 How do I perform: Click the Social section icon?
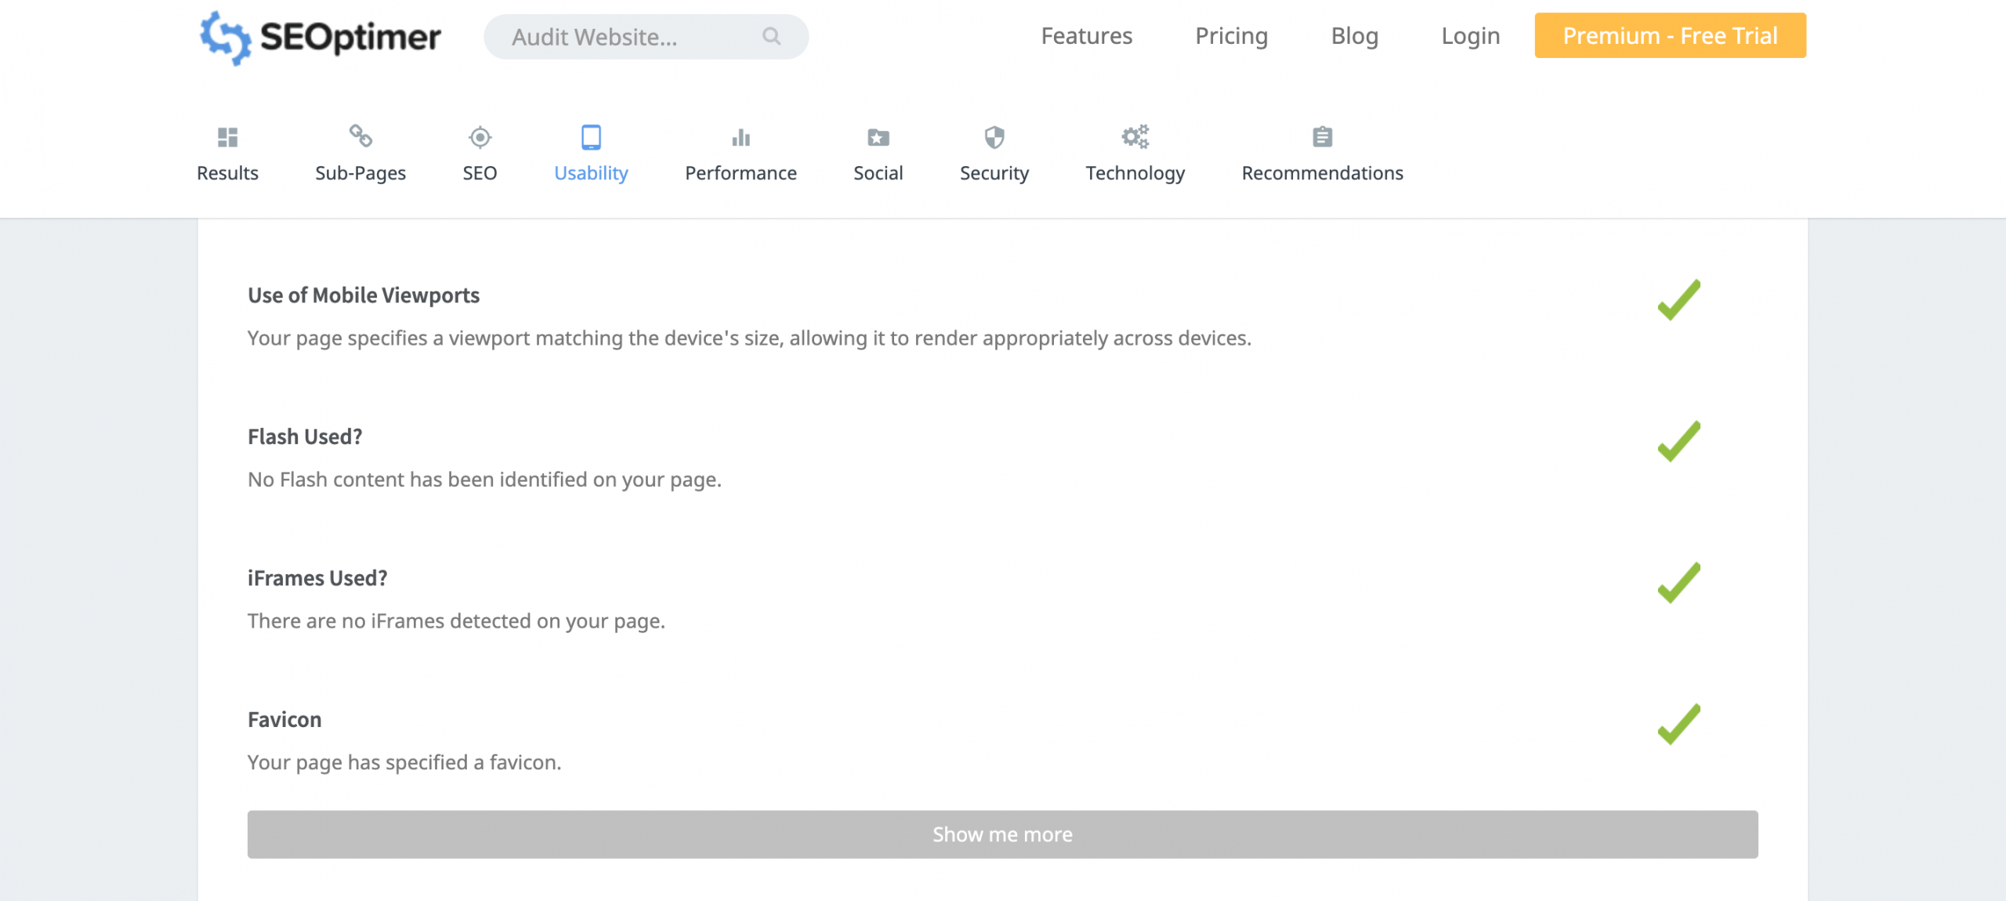(879, 137)
